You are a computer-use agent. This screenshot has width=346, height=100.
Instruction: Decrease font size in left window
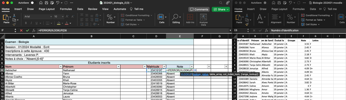[x=73, y=16]
